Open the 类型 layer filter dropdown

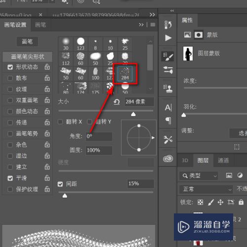point(199,176)
